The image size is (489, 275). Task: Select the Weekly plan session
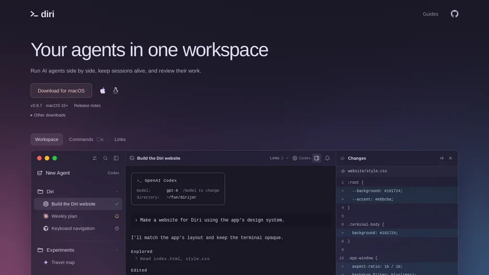click(78, 216)
